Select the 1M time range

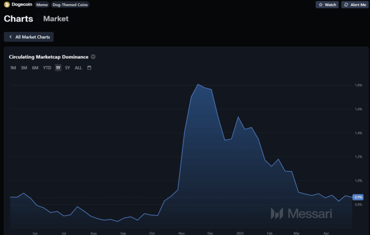pos(13,68)
